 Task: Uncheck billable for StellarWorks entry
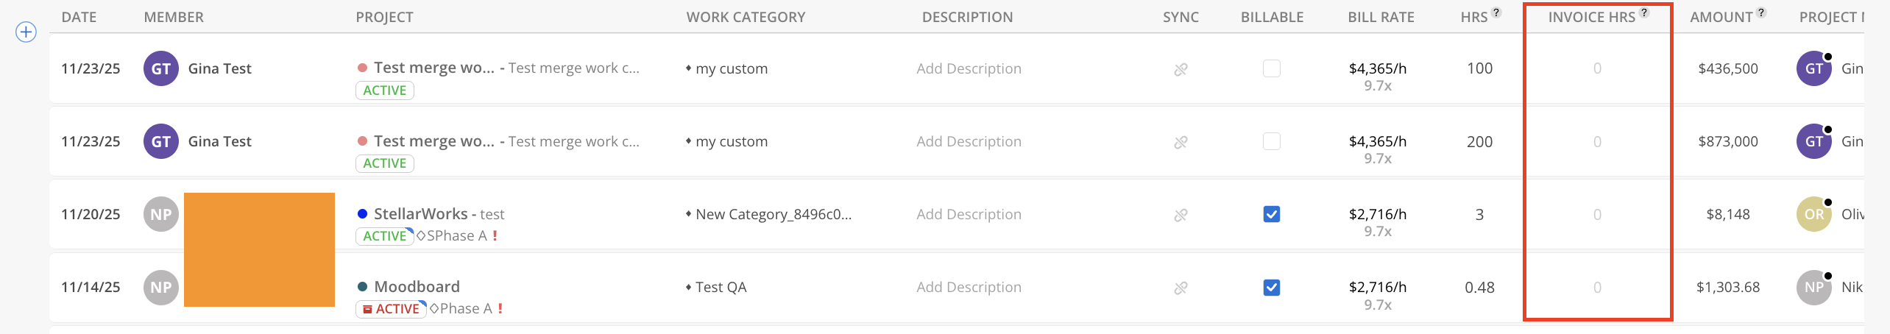1271,214
